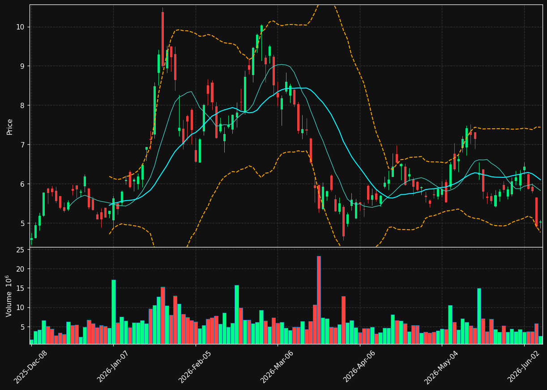Click the 2026-Feb-05 date label
The width and height of the screenshot is (547, 390).
pyautogui.click(x=195, y=367)
